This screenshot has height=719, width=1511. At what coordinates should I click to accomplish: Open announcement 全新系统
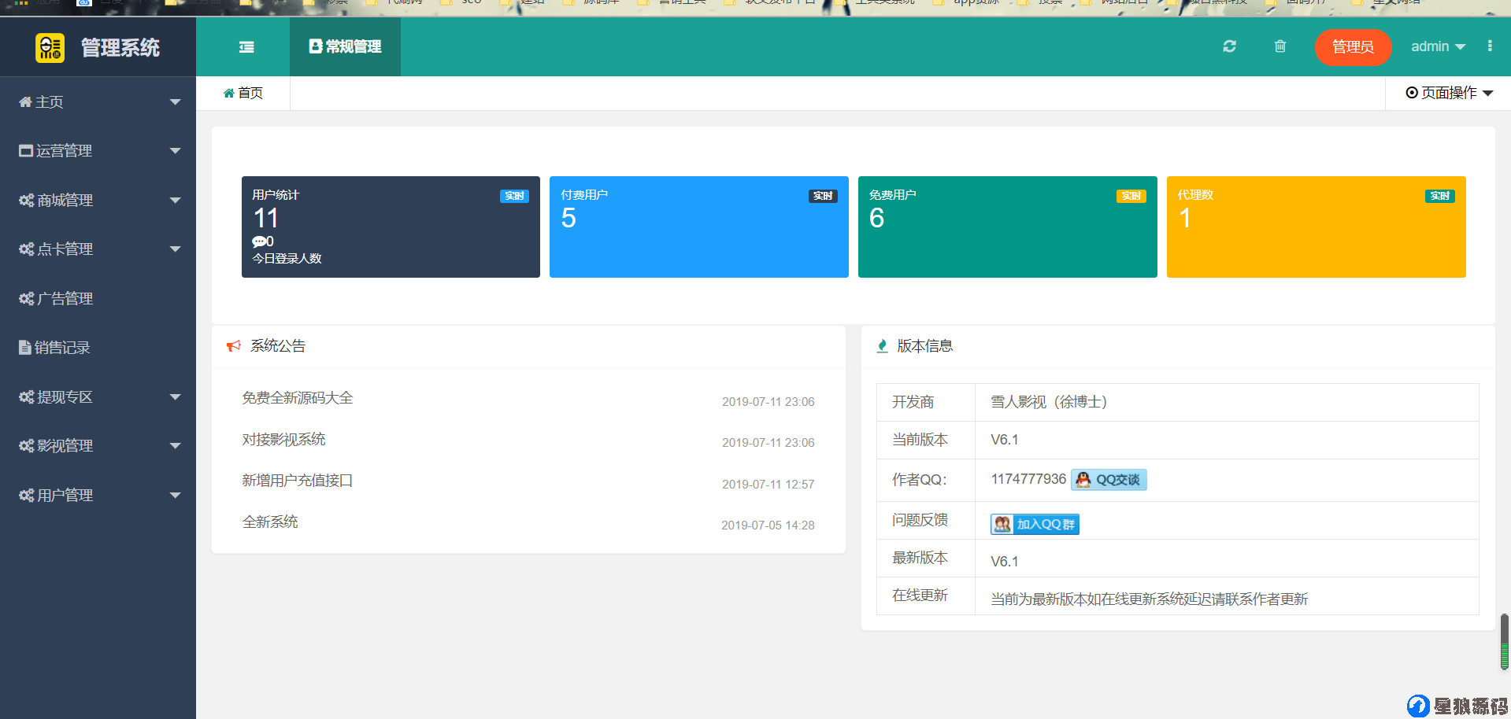270,522
